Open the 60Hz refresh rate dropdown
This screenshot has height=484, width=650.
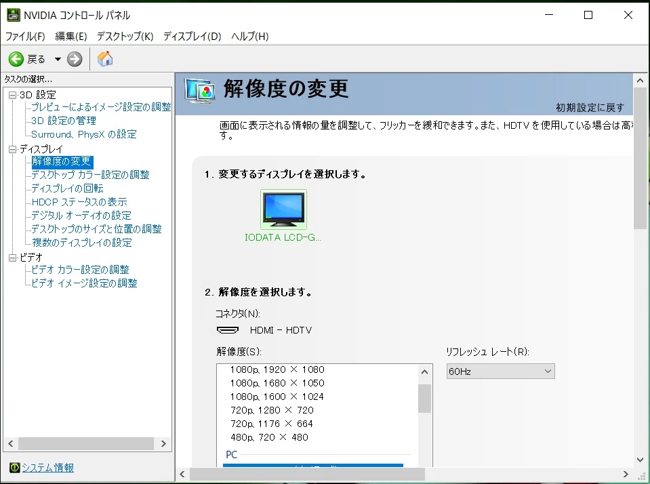[x=500, y=371]
